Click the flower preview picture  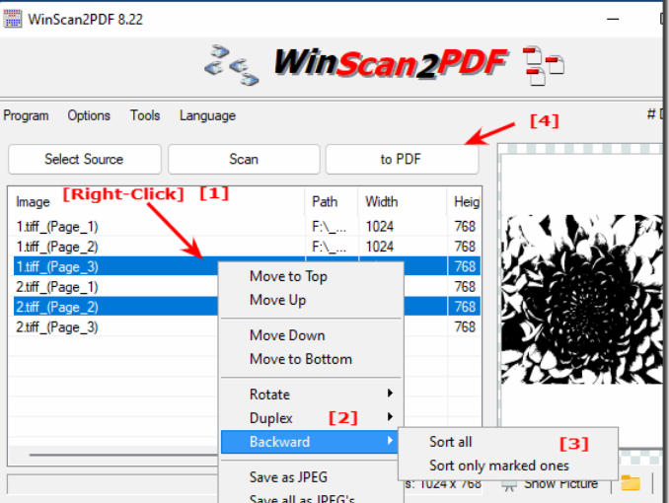(581, 299)
